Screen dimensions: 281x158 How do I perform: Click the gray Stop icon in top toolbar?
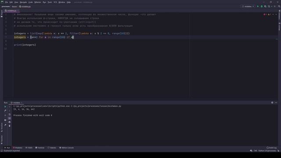[x=275, y=6]
